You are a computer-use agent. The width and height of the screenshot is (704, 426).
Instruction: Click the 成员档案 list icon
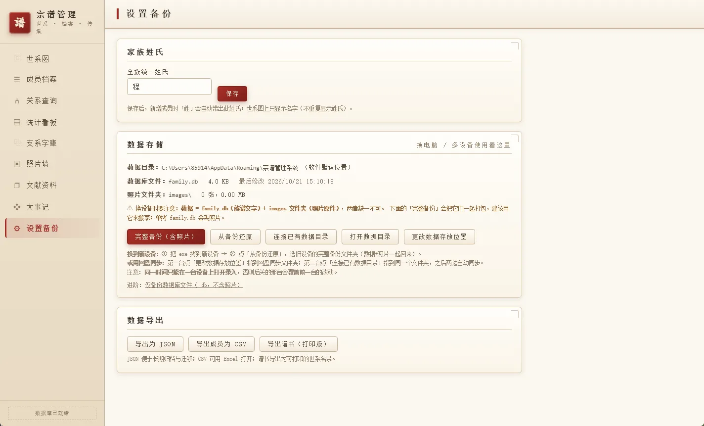click(17, 79)
